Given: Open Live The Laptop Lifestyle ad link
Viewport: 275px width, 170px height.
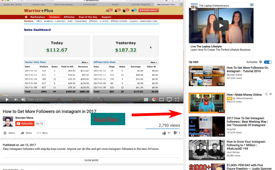Looking at the screenshot, I should pyautogui.click(x=206, y=47).
